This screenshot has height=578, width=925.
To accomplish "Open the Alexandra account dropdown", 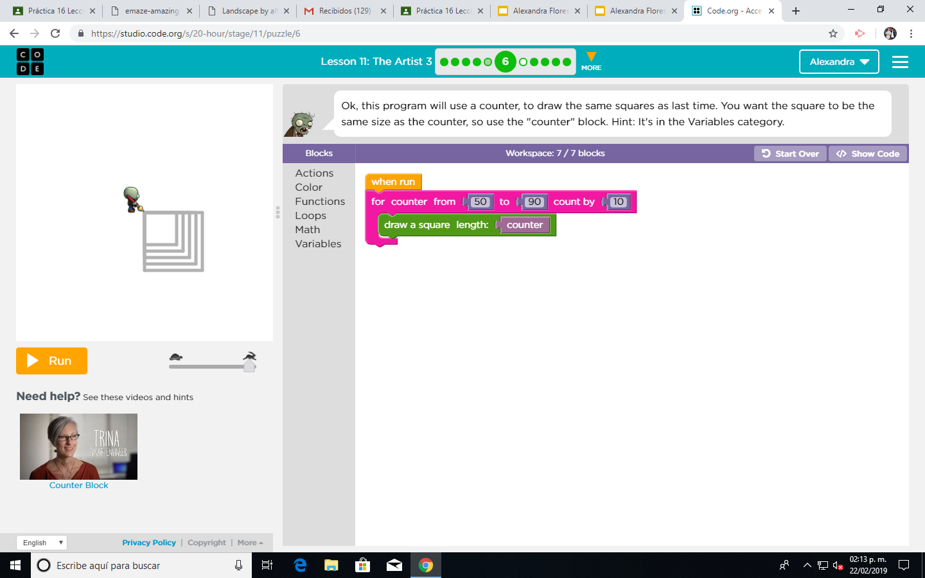I will 839,62.
